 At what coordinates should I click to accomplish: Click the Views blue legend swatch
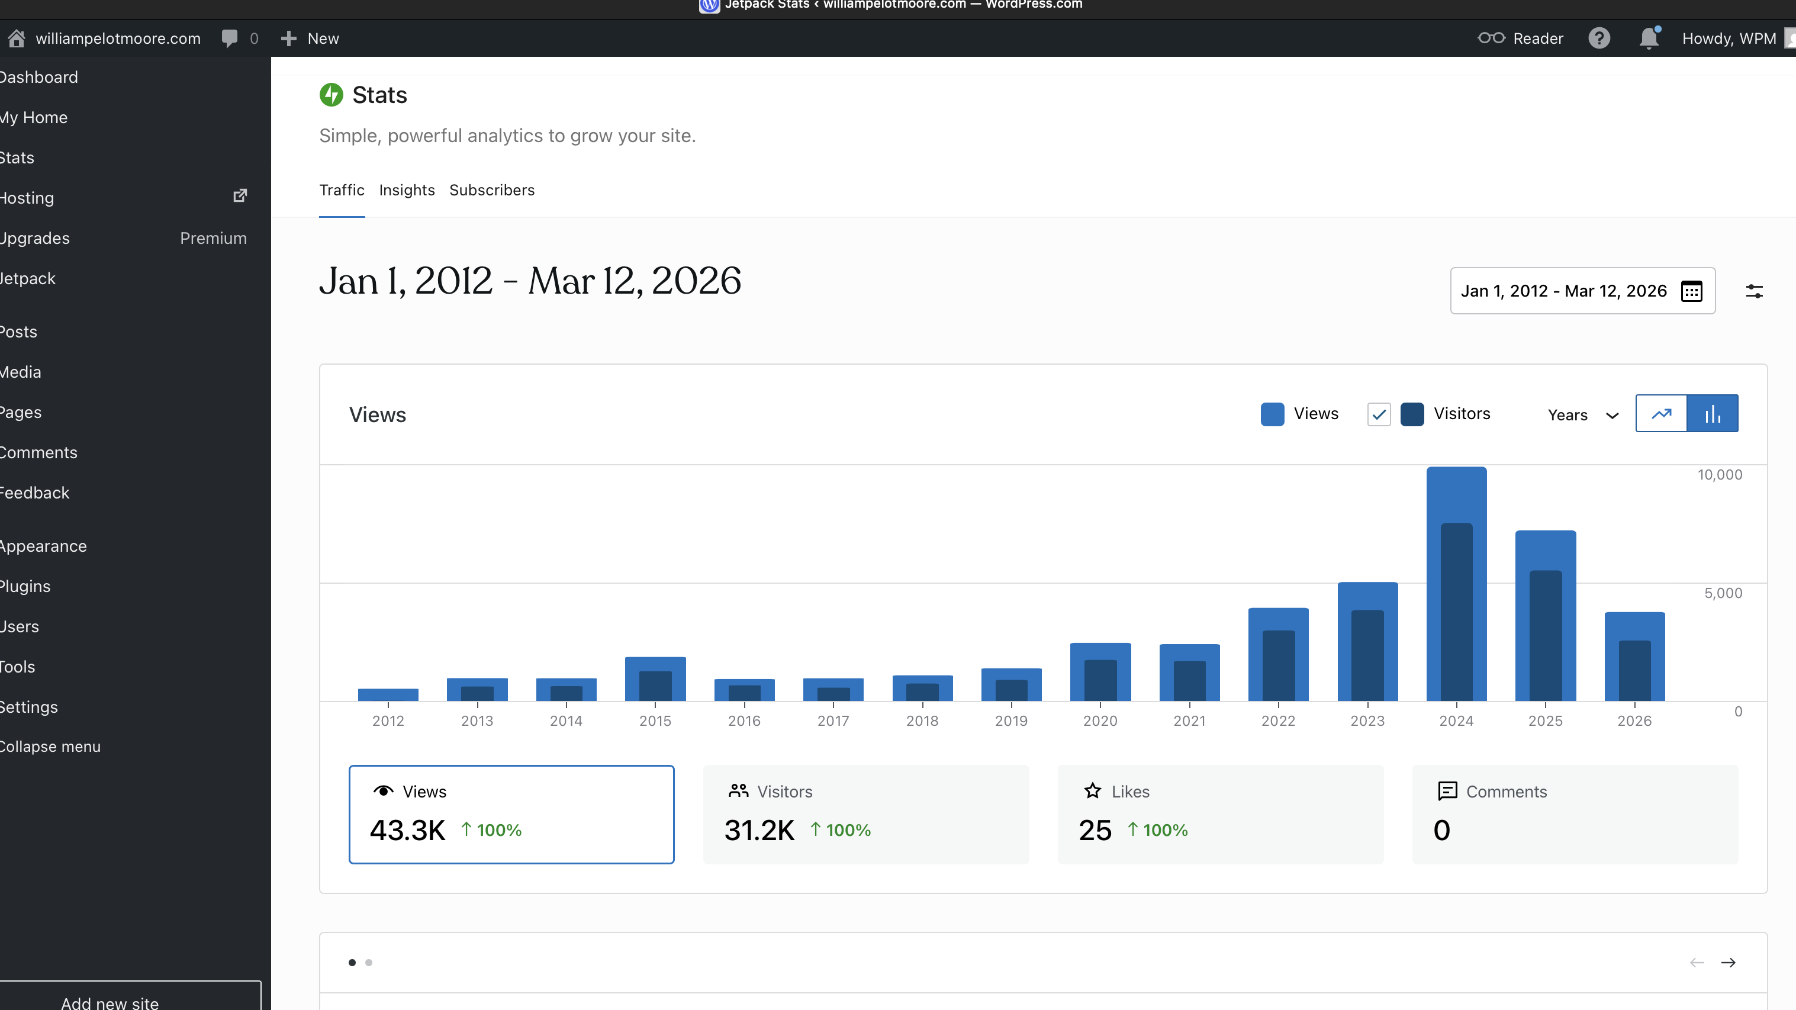tap(1272, 414)
